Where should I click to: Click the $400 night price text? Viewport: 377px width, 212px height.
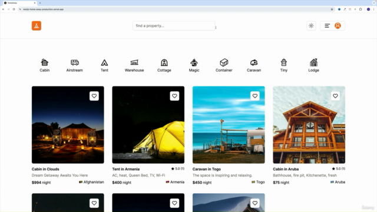[x=122, y=183]
